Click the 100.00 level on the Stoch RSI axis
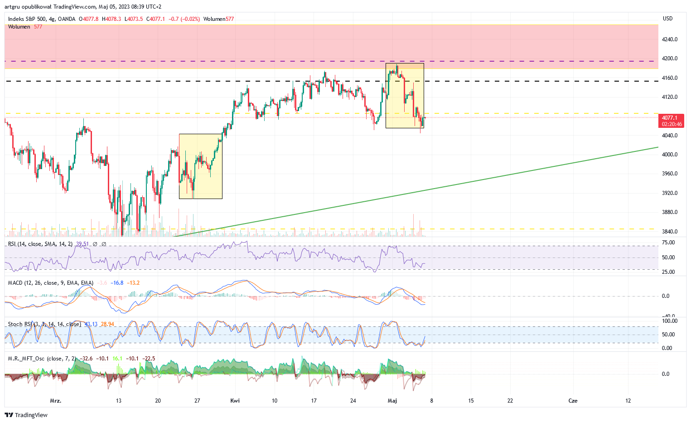This screenshot has height=423, width=691. 670,321
